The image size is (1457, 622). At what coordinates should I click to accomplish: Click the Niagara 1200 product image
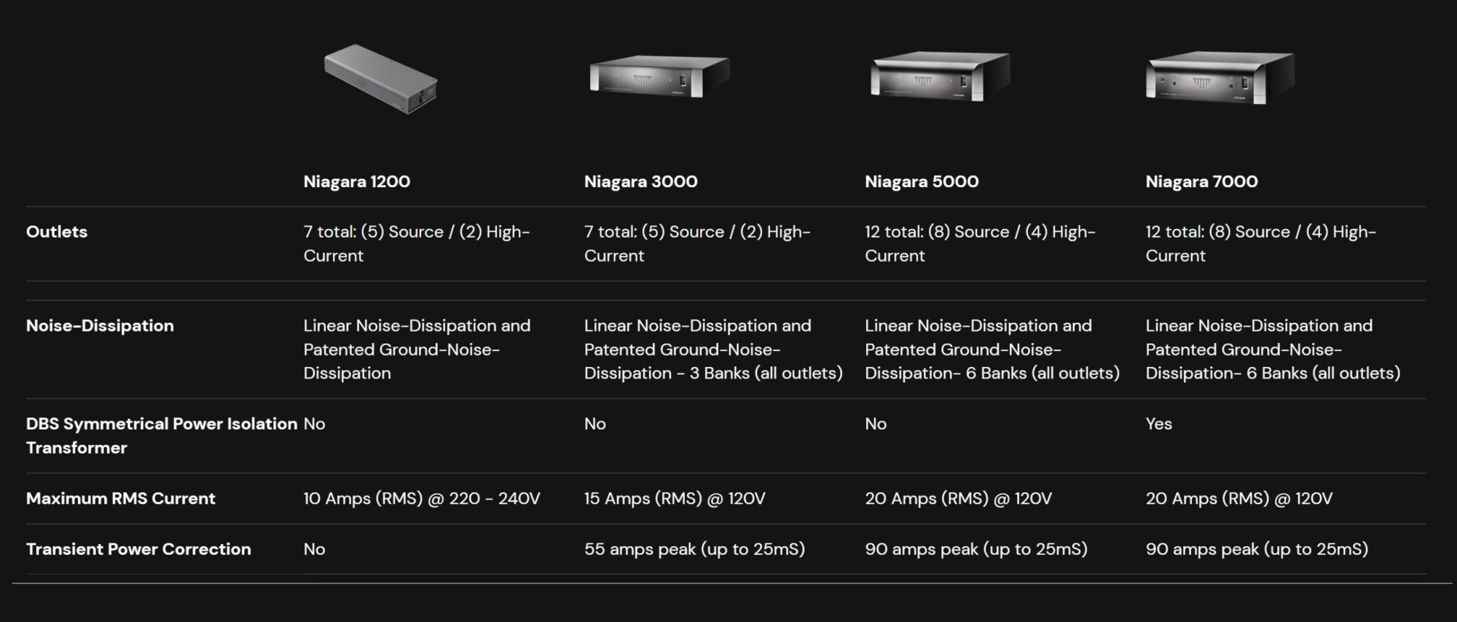380,79
